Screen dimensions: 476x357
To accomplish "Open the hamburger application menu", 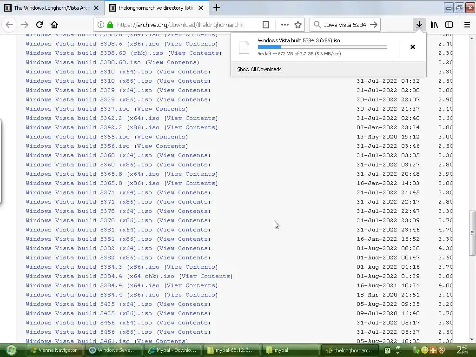I will tap(467, 25).
